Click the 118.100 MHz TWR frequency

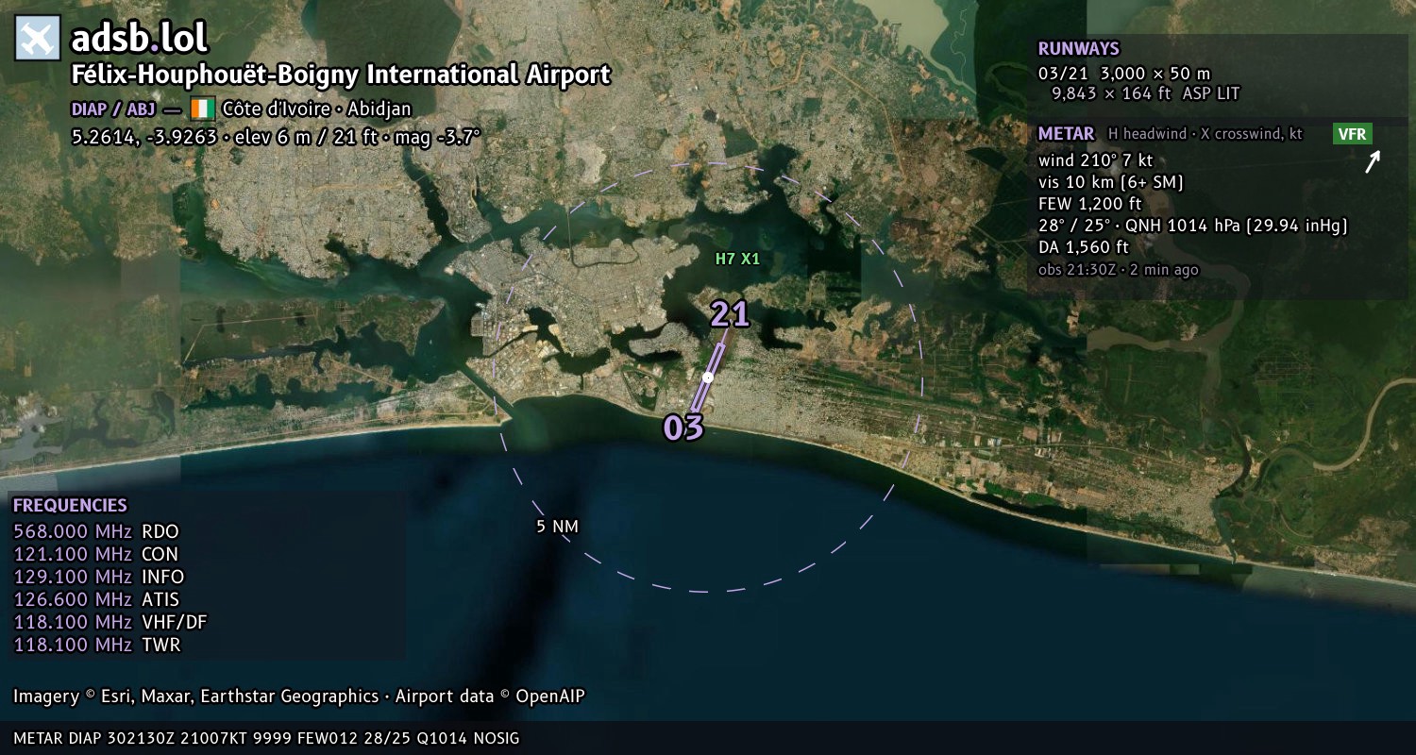coord(96,645)
